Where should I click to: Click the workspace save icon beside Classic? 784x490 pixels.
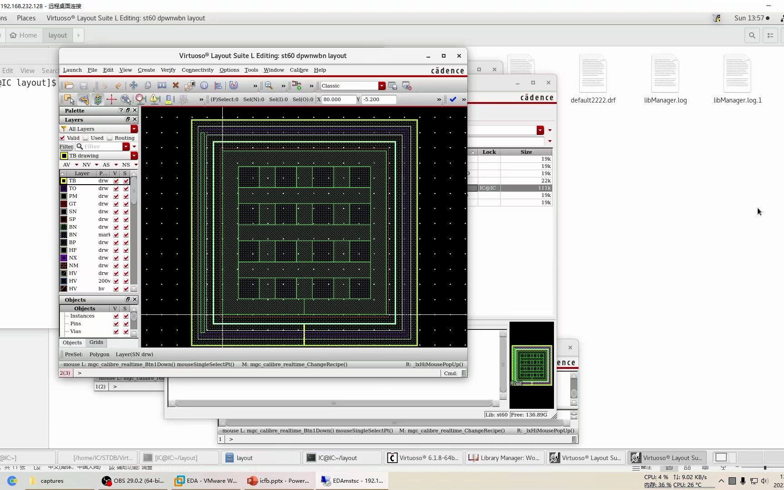pyautogui.click(x=393, y=86)
